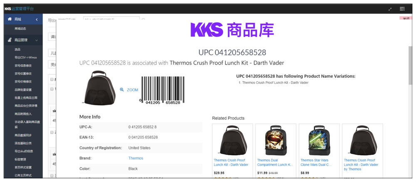Select 标签管理 in the sidebar

coord(20,160)
